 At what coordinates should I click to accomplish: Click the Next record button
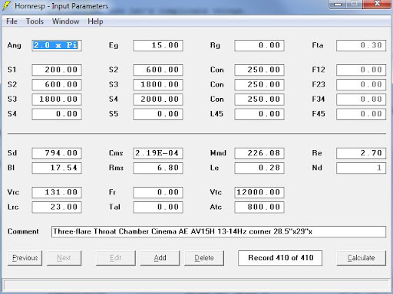pyautogui.click(x=64, y=258)
